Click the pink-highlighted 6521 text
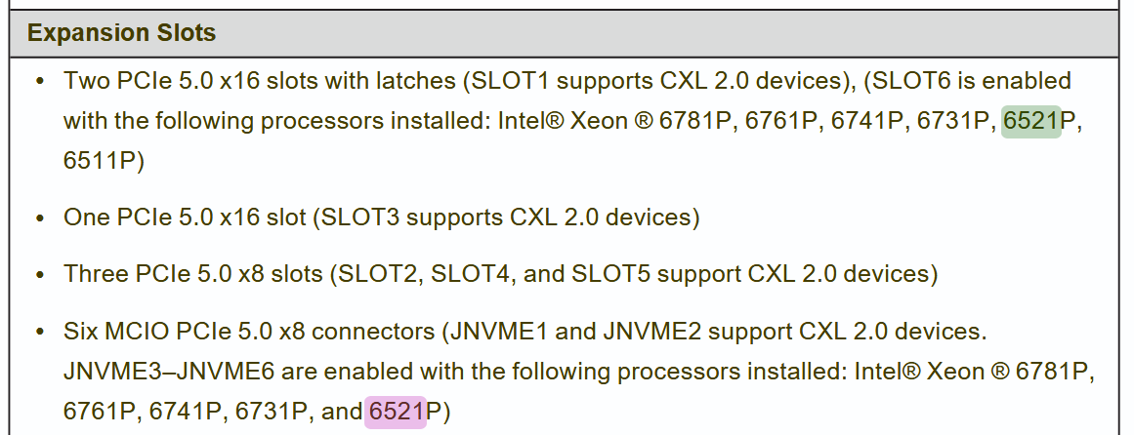 point(397,412)
